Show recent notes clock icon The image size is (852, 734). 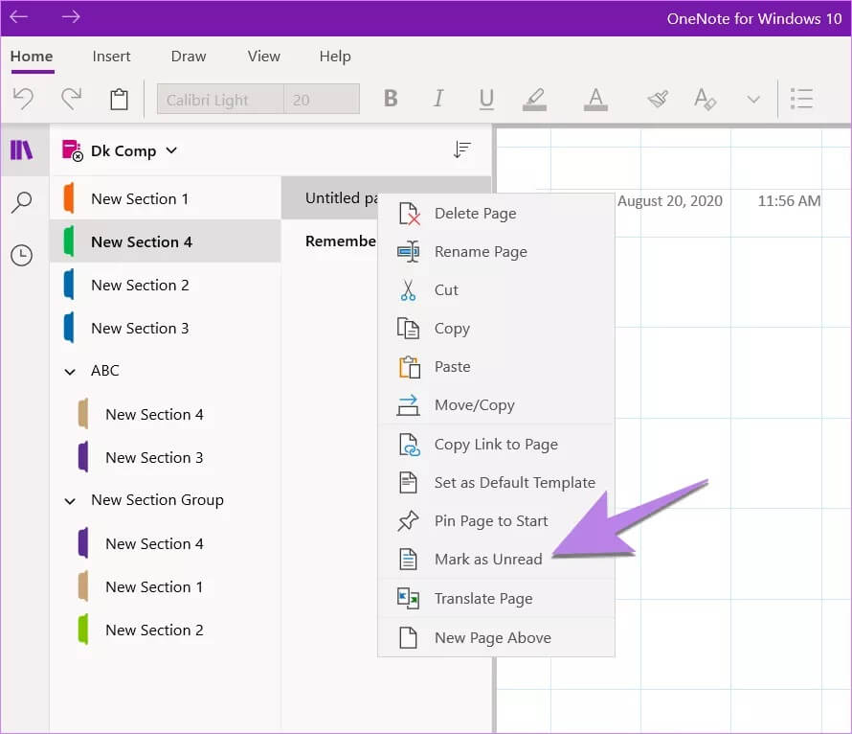coord(21,255)
